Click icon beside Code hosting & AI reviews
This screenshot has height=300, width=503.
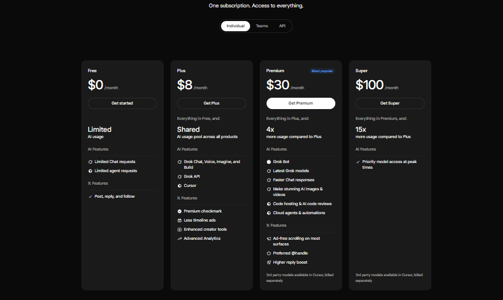268,204
